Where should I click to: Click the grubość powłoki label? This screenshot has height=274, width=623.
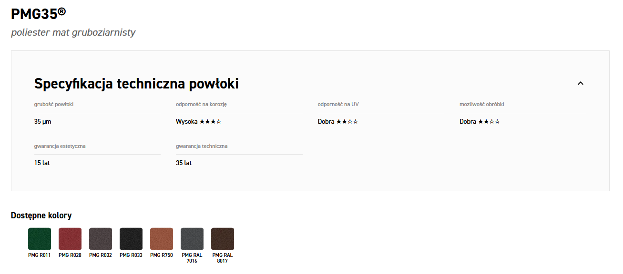(54, 104)
